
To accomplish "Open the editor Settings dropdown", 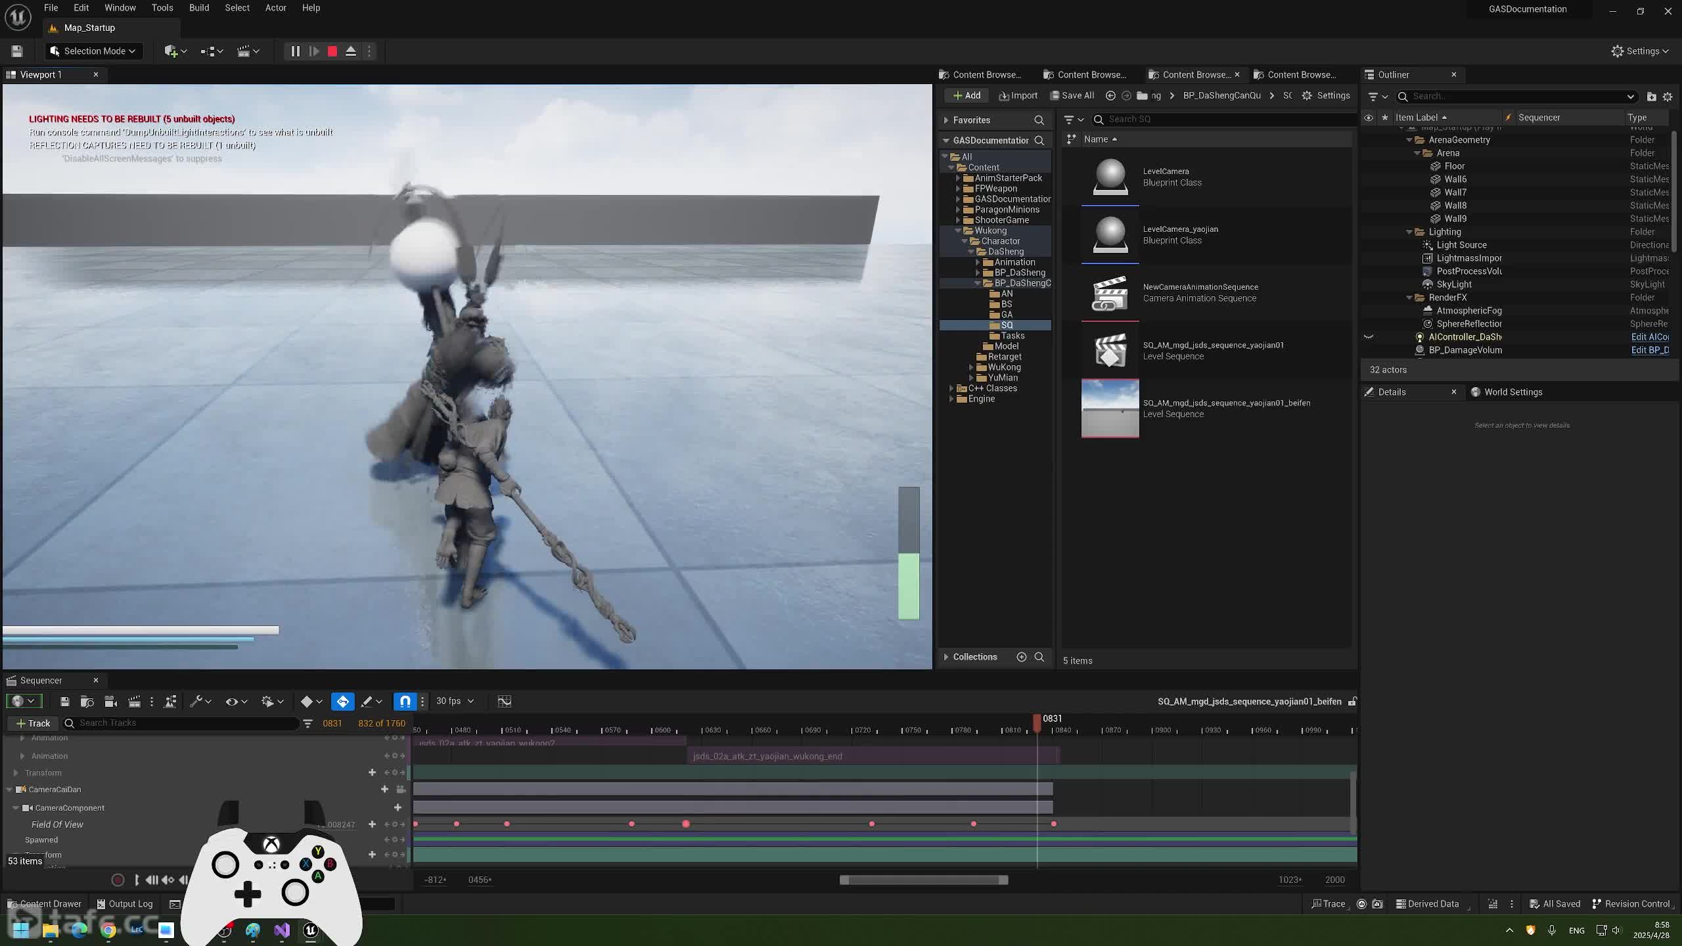I will (x=1640, y=51).
